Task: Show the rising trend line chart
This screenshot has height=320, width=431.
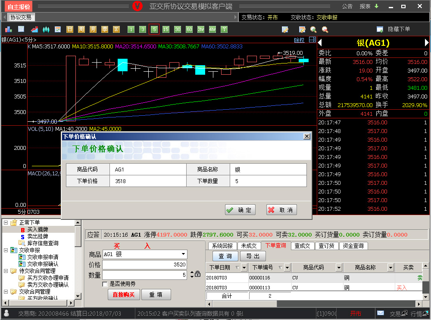Action: (34, 29)
